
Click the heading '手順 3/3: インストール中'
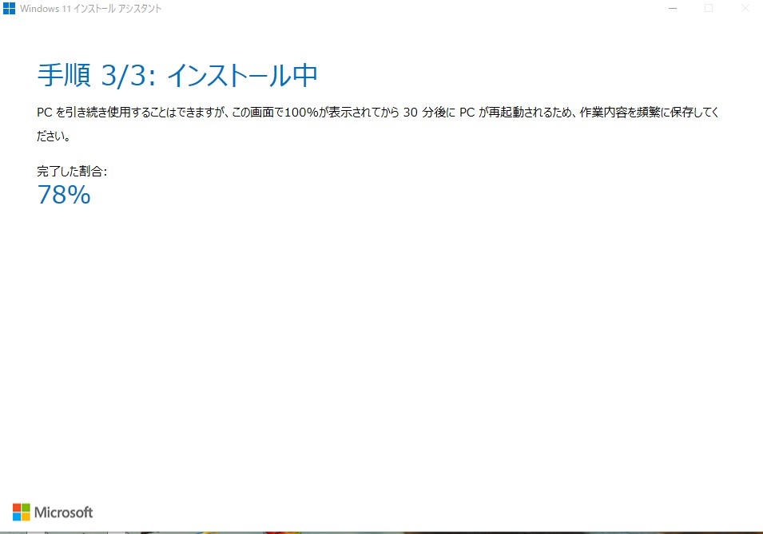click(177, 75)
